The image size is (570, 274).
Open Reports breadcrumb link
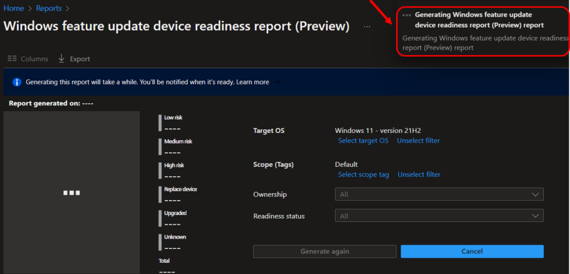(49, 8)
